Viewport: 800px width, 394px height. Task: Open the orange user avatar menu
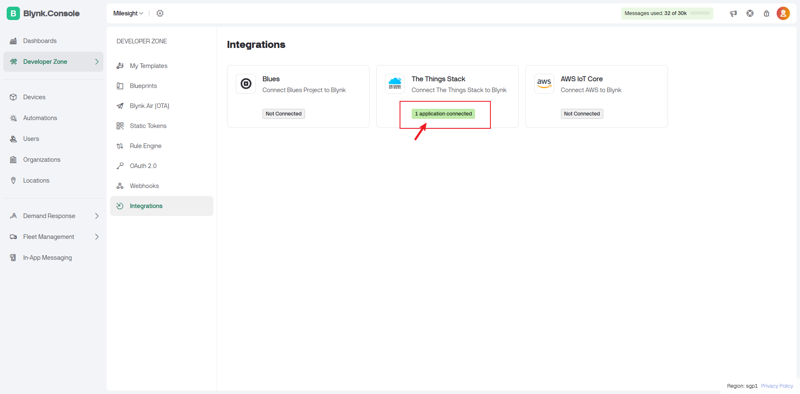click(783, 13)
